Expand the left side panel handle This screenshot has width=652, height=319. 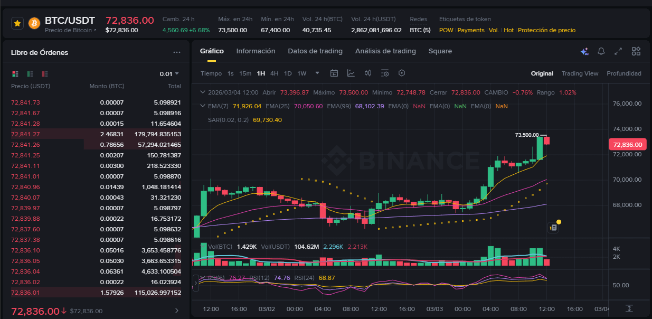pos(196,283)
